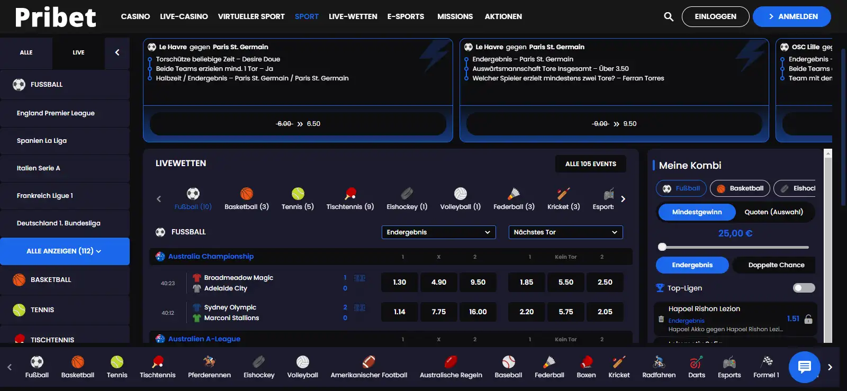
Task: Click the EINLOGGEN button
Action: coord(715,16)
